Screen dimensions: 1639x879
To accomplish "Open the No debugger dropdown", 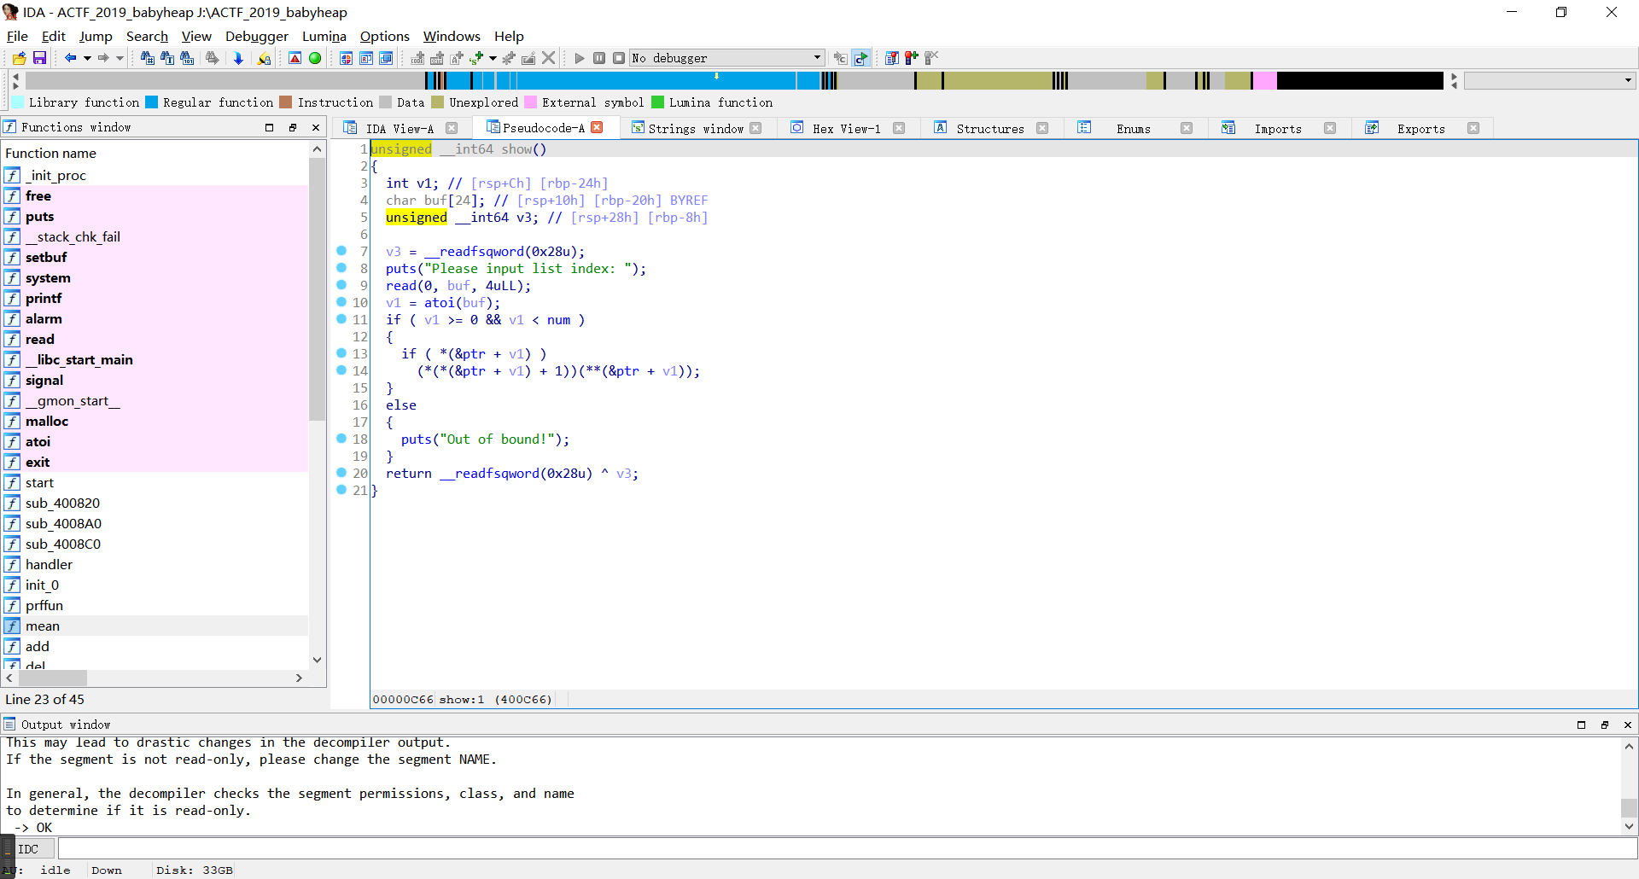I will pyautogui.click(x=816, y=58).
